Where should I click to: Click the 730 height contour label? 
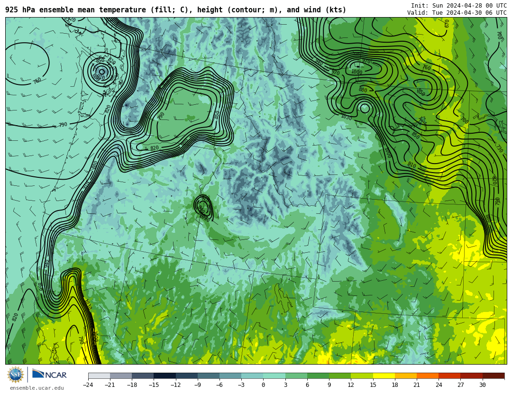coord(499,149)
